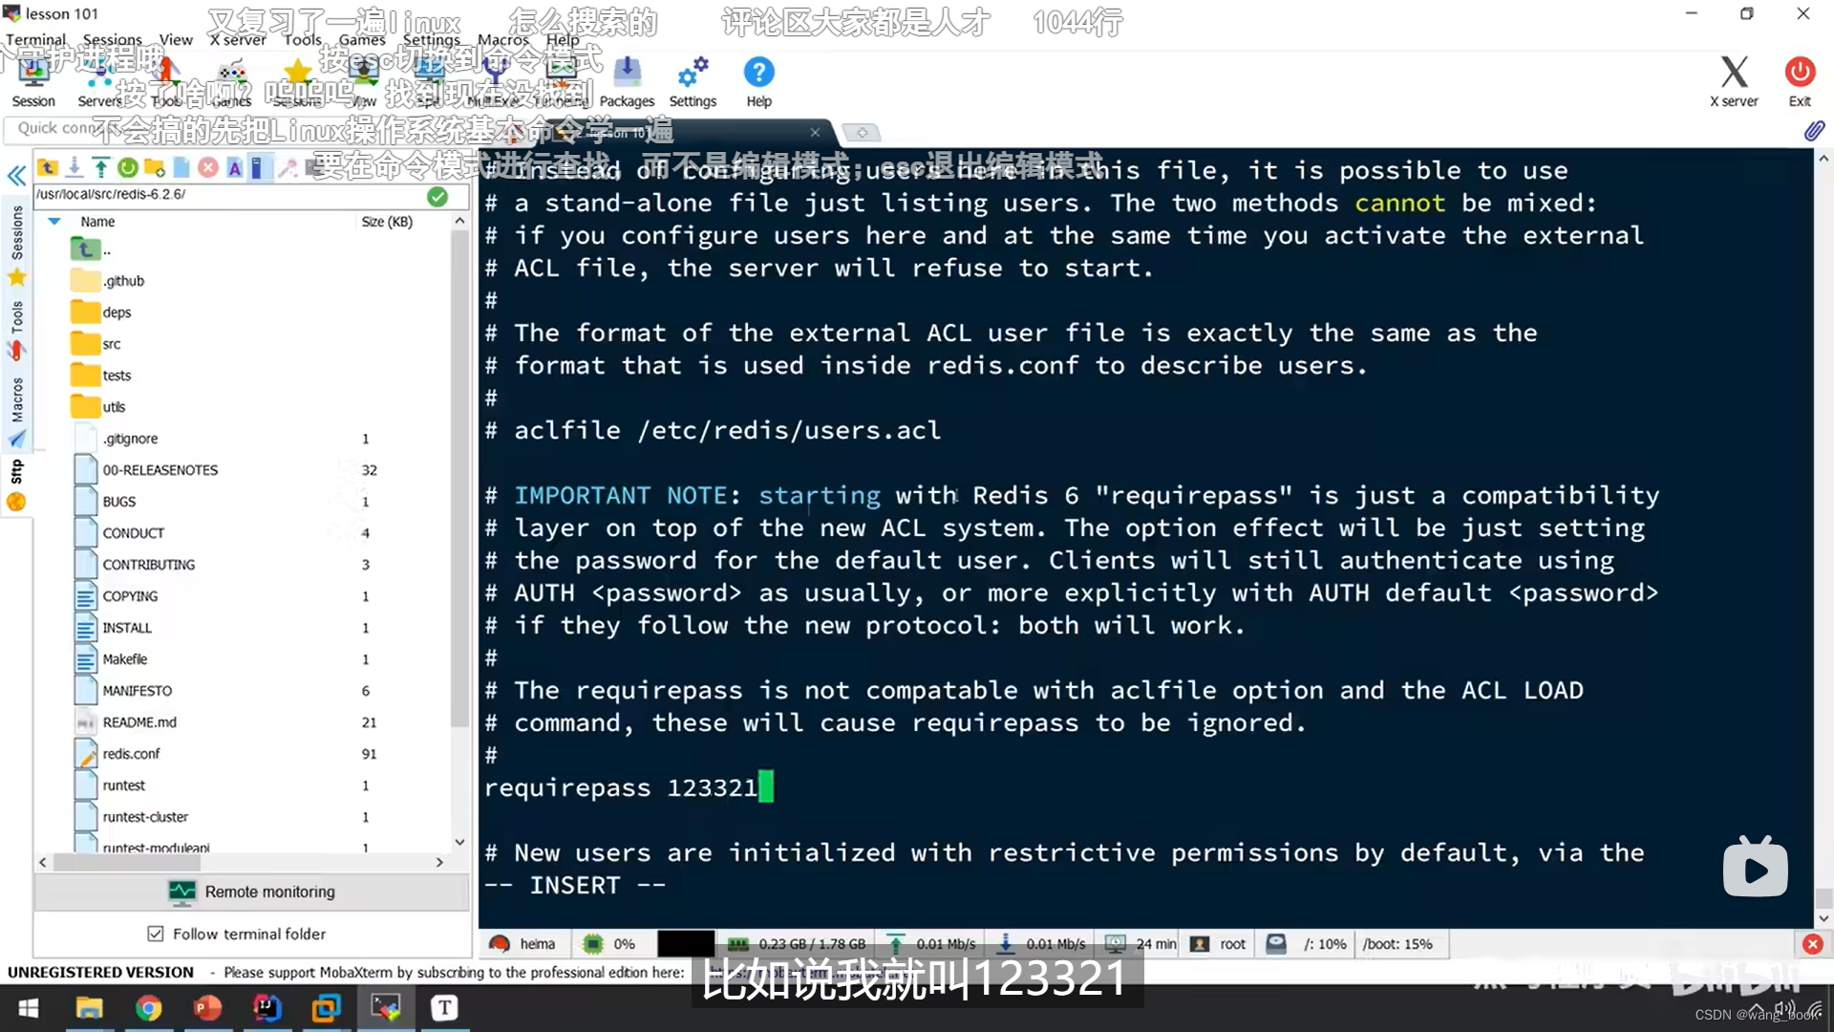
Task: Click the download file icon in SFTP toolbar
Action: (x=74, y=168)
